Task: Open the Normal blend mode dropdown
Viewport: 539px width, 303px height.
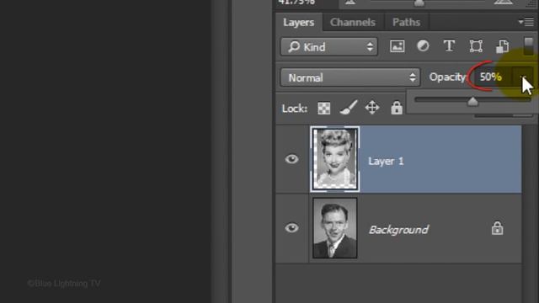Action: click(350, 77)
